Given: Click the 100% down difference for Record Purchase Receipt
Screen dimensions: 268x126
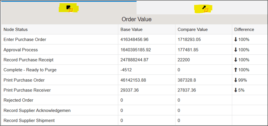Looking at the screenshot, I should tap(242, 60).
